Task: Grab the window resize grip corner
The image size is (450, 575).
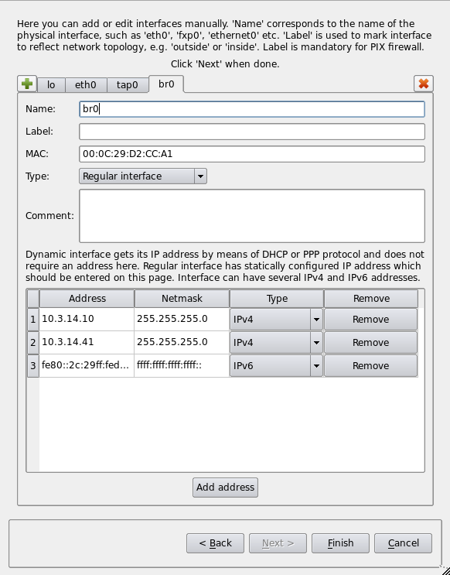Action: (x=444, y=569)
